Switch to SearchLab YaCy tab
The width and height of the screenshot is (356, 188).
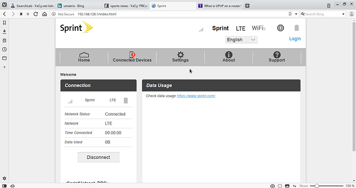pyautogui.click(x=33, y=6)
